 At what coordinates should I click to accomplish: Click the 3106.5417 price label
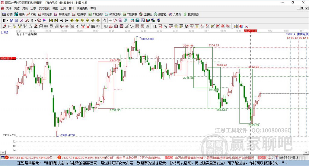[8, 58]
